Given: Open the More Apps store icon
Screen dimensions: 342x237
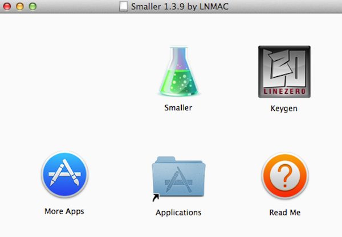Looking at the screenshot, I should pyautogui.click(x=64, y=174).
